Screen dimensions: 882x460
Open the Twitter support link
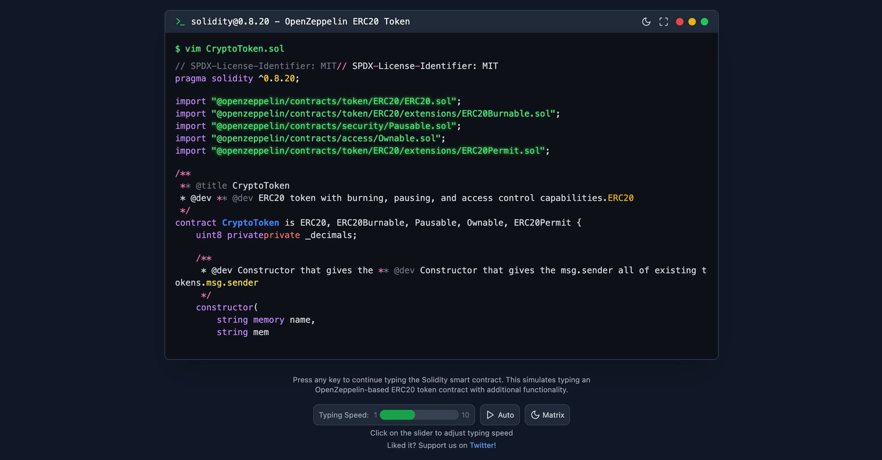[482, 445]
